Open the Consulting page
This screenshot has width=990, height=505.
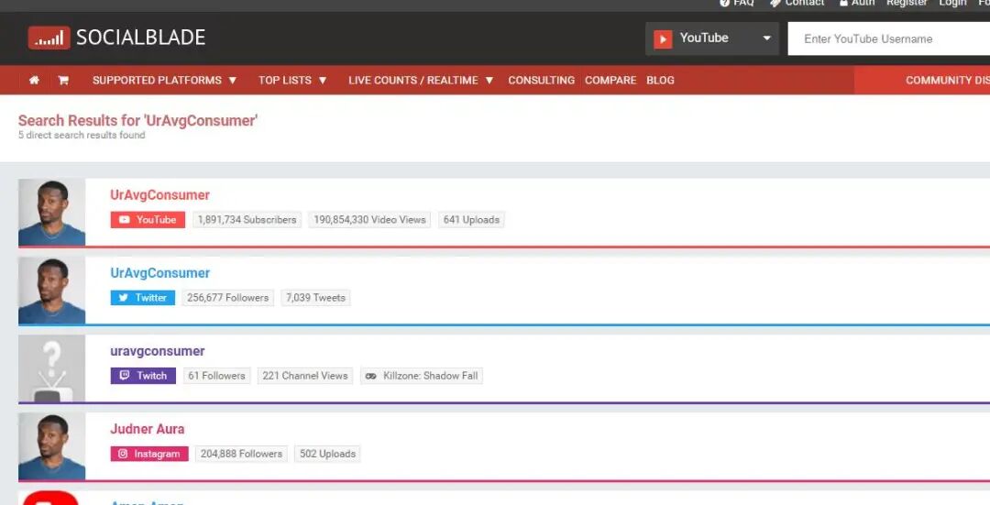541,80
